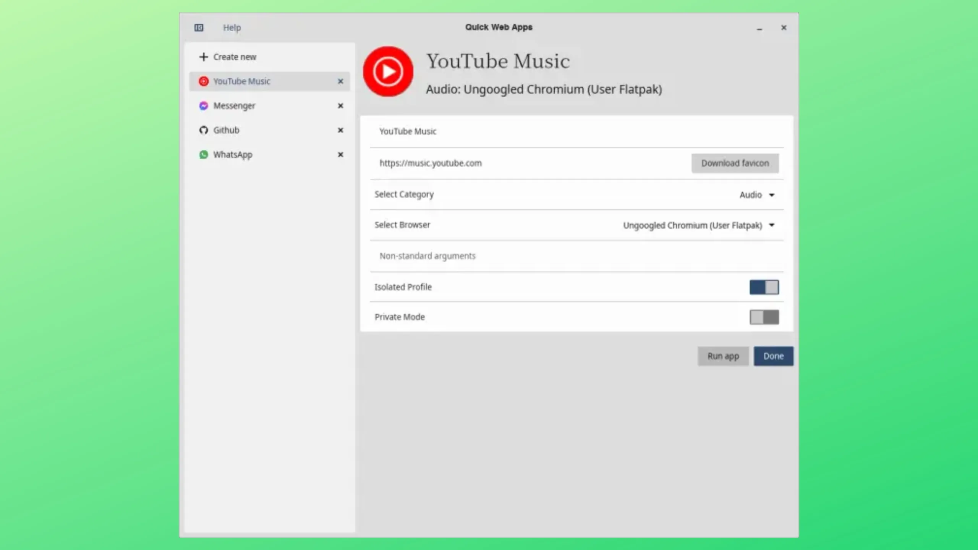The image size is (978, 550).
Task: Select WhatsApp in the sidebar
Action: tap(269, 155)
